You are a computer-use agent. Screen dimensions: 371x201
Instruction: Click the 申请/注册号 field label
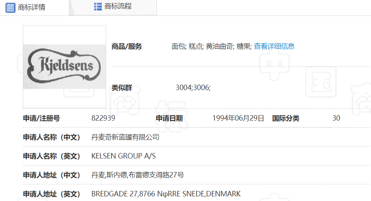pos(41,118)
